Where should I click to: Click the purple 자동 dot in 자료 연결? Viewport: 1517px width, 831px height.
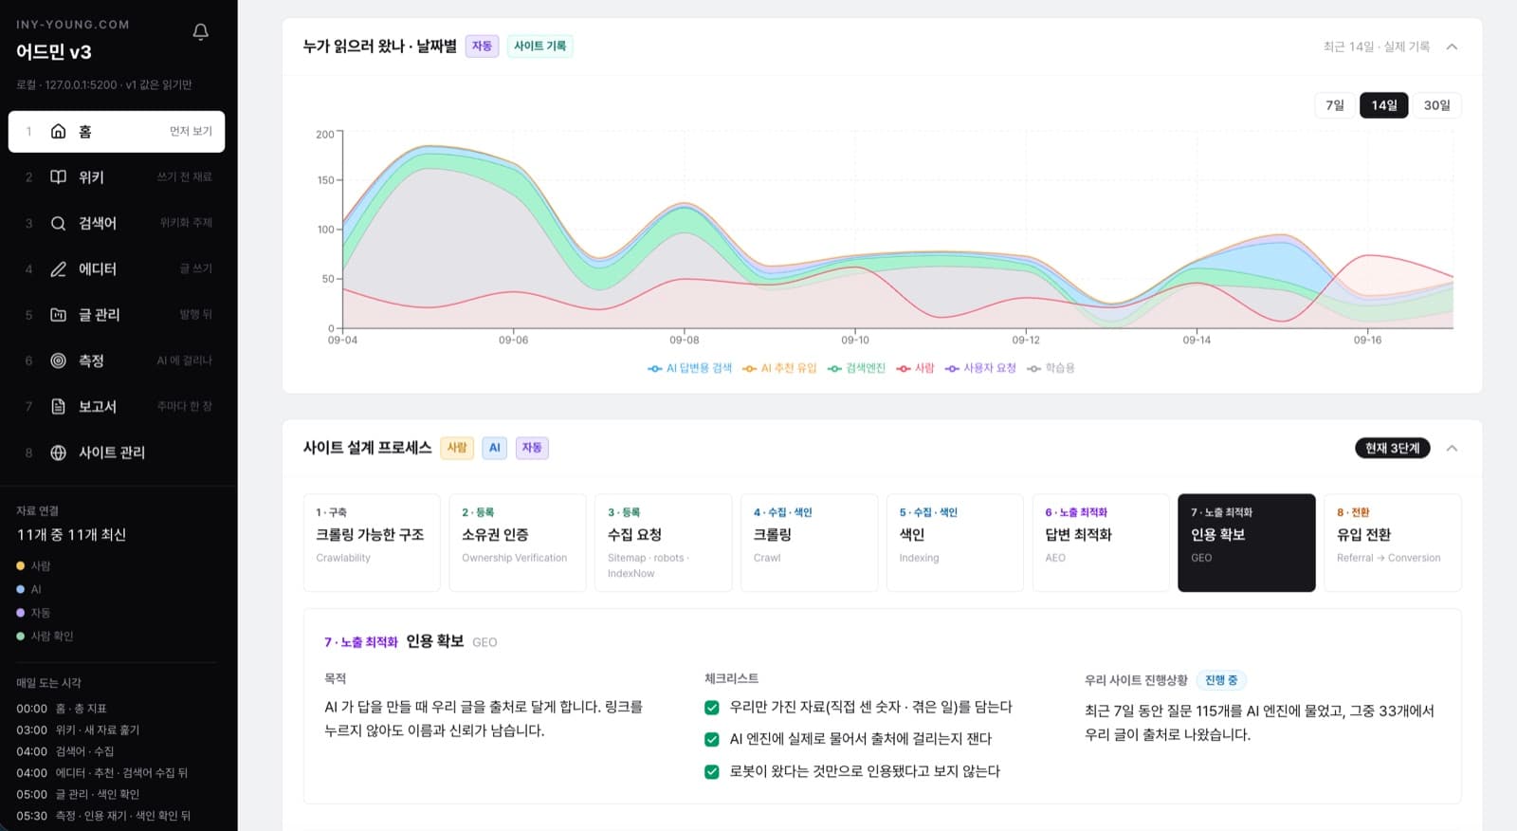tap(20, 613)
